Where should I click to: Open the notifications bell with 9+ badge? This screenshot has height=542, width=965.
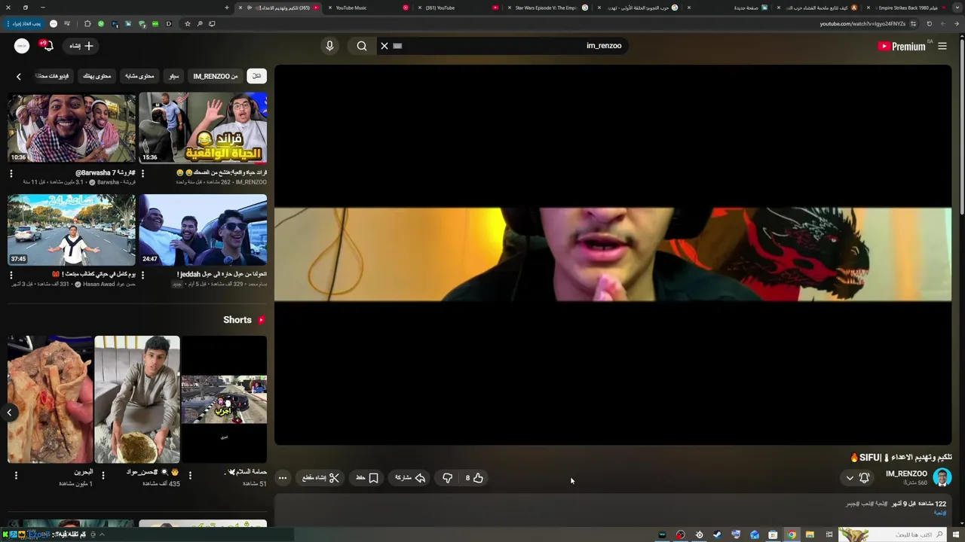click(x=47, y=46)
